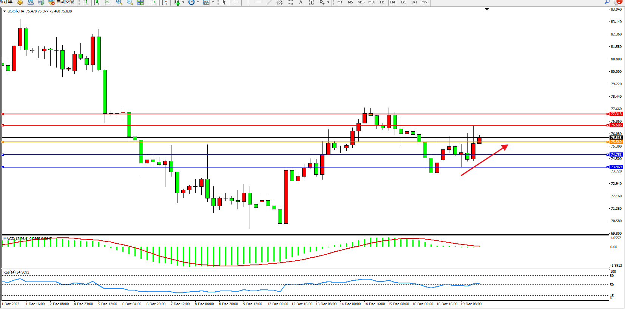Viewport: 625px width, 309px height.
Task: Open the chart templates dropdown
Action: pyautogui.click(x=213, y=2)
